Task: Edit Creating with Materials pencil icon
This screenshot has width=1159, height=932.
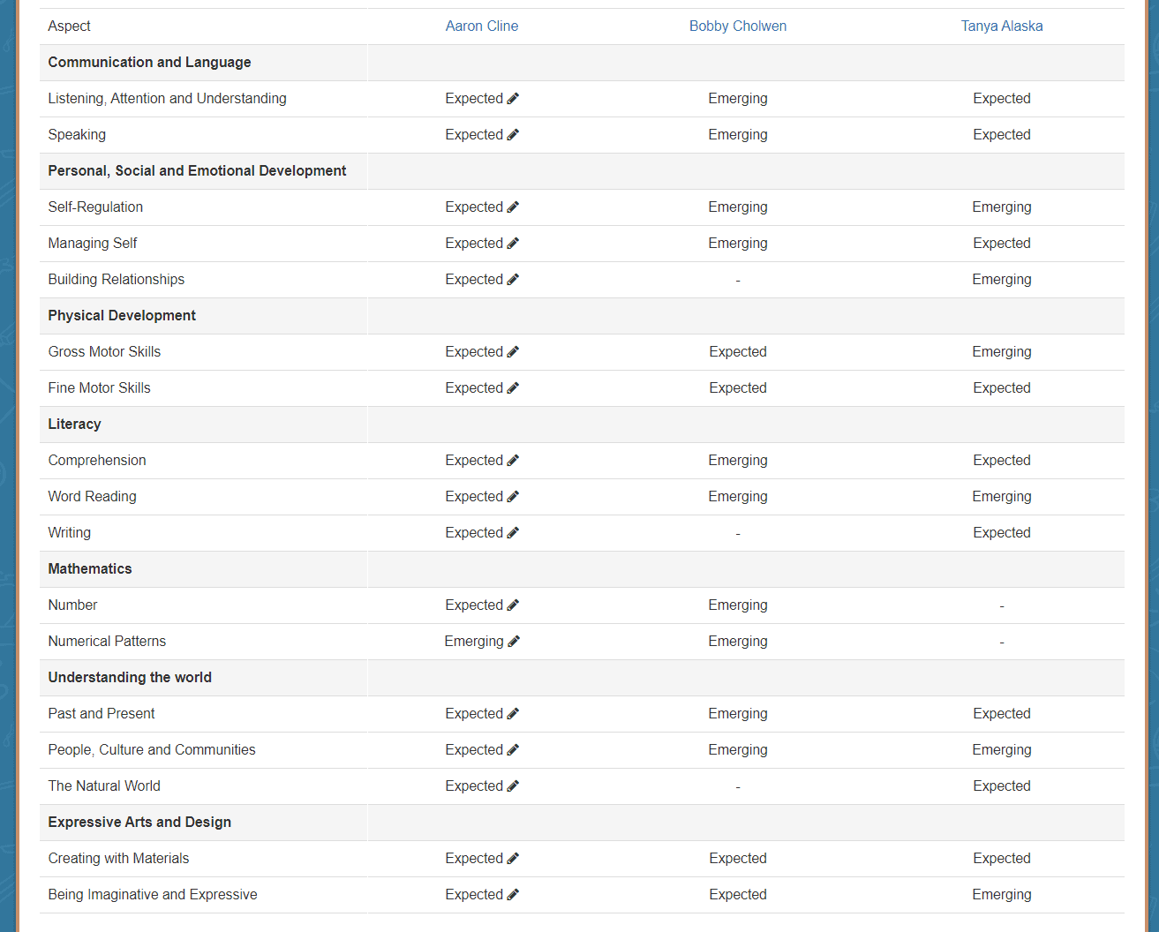Action: coord(513,859)
